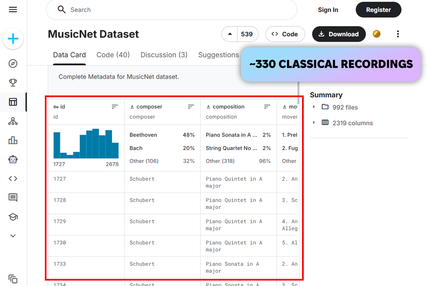Viewport: 429px width, 286px height.
Task: Click the 539 vote count
Action: [x=247, y=34]
